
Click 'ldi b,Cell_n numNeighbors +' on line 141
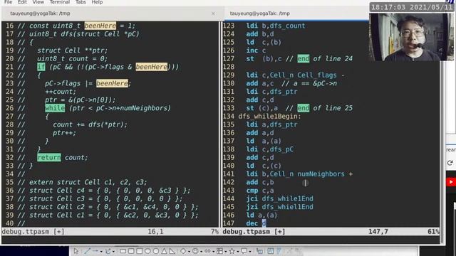click(299, 174)
